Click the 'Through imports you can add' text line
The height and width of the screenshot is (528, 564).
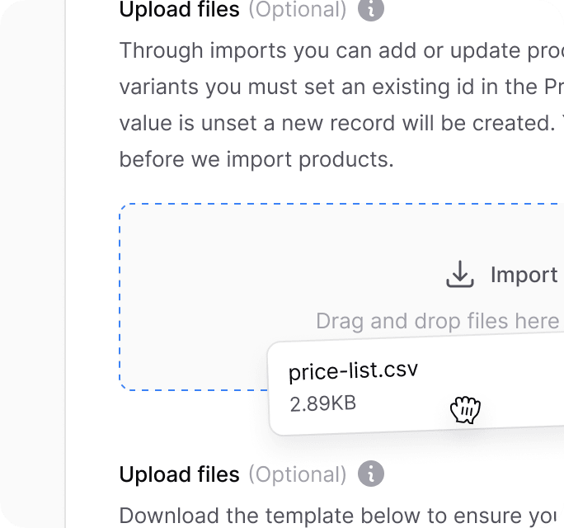[341, 50]
